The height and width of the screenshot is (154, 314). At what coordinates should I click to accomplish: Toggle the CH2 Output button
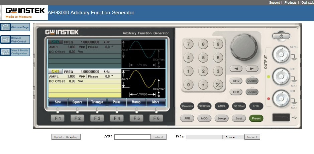[252, 81]
